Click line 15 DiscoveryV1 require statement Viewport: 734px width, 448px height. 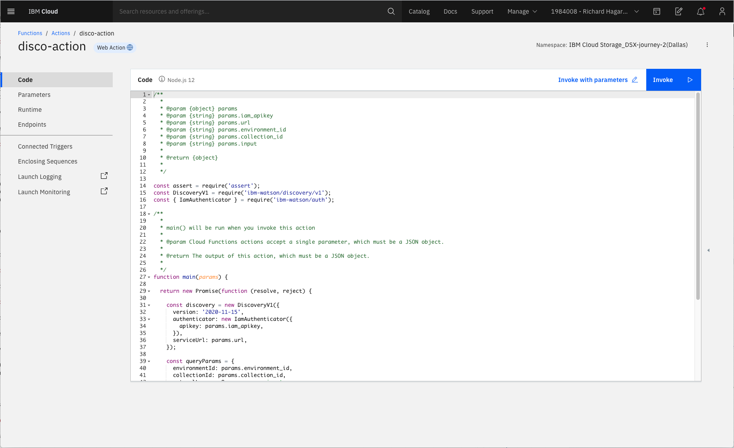tap(242, 193)
